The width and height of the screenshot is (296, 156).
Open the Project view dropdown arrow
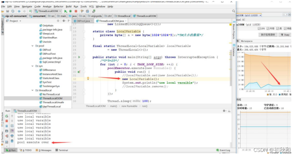[x=21, y=21]
